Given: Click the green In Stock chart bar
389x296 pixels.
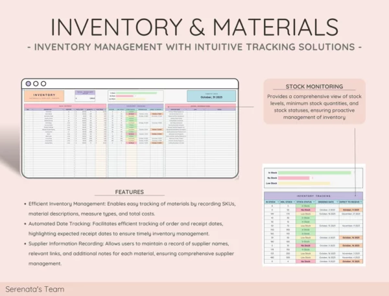Looking at the screenshot, I should pos(314,173).
